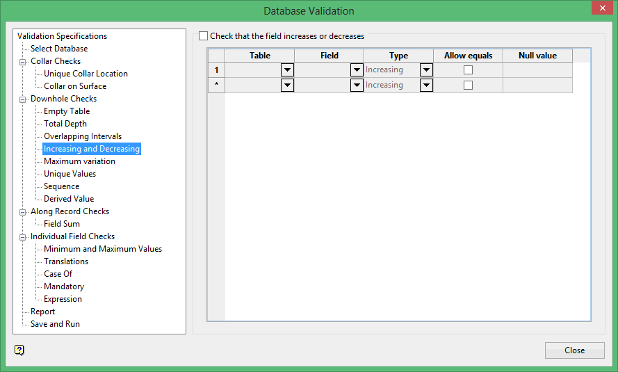Click the Table column header
Image resolution: width=618 pixels, height=372 pixels.
click(x=260, y=56)
